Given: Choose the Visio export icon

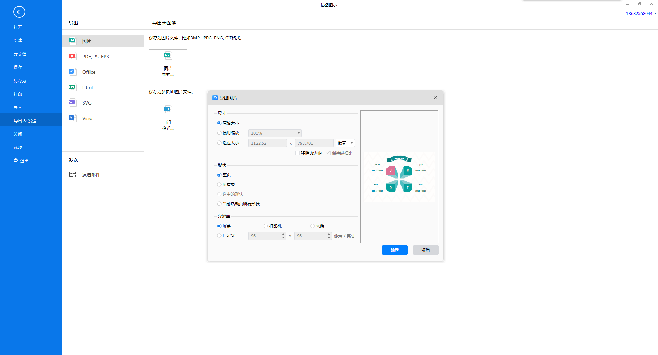Looking at the screenshot, I should [72, 118].
